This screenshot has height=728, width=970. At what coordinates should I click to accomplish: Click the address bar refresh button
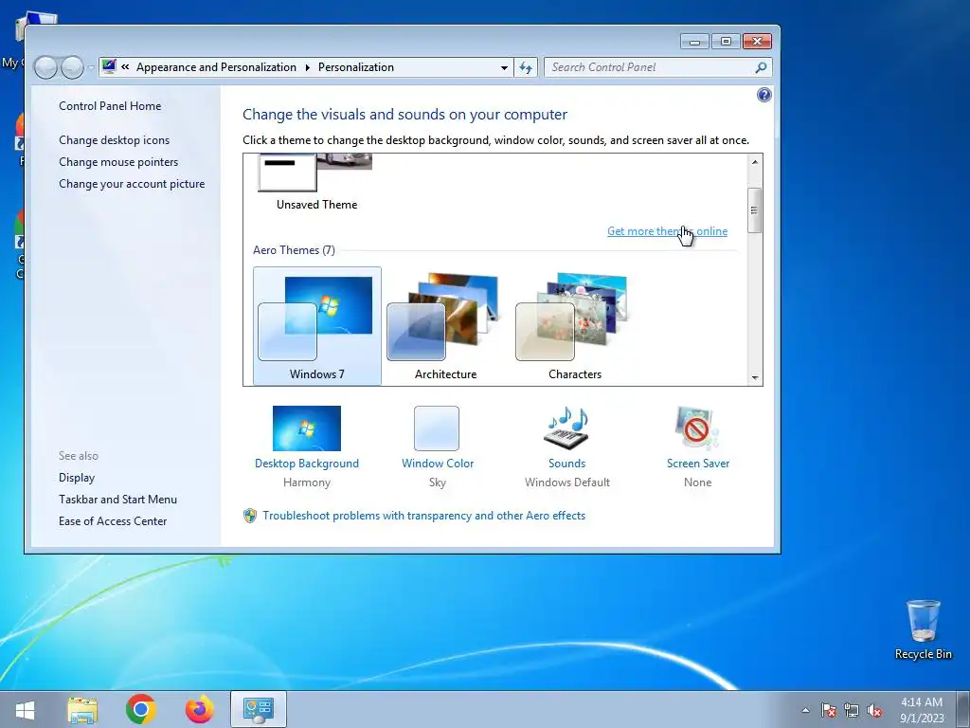coord(525,67)
